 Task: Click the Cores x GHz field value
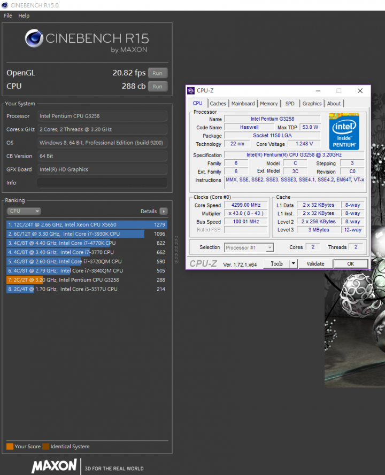click(102, 129)
